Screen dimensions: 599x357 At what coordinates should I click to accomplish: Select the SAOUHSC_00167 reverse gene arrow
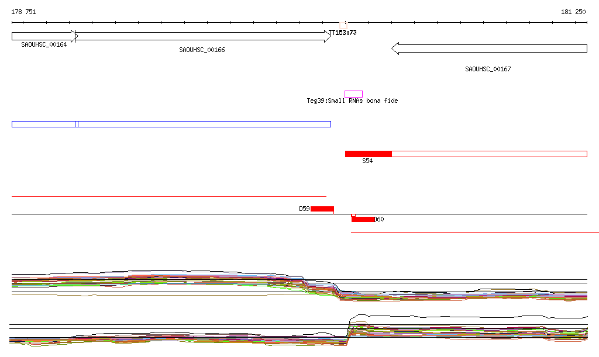[x=490, y=48]
